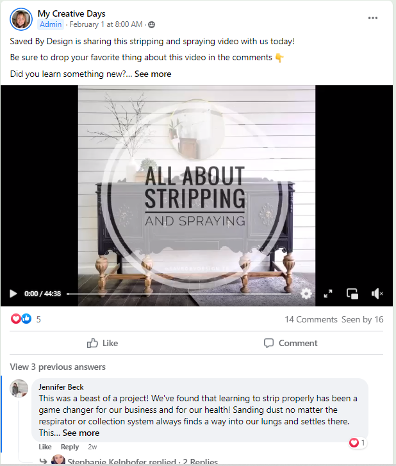
Task: Show Stephanie Kelnhofer's 2 replies
Action: (x=143, y=462)
